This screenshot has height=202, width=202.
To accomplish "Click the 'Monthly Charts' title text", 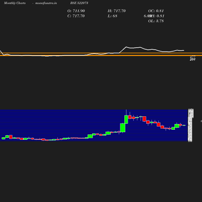I will 15,3.
